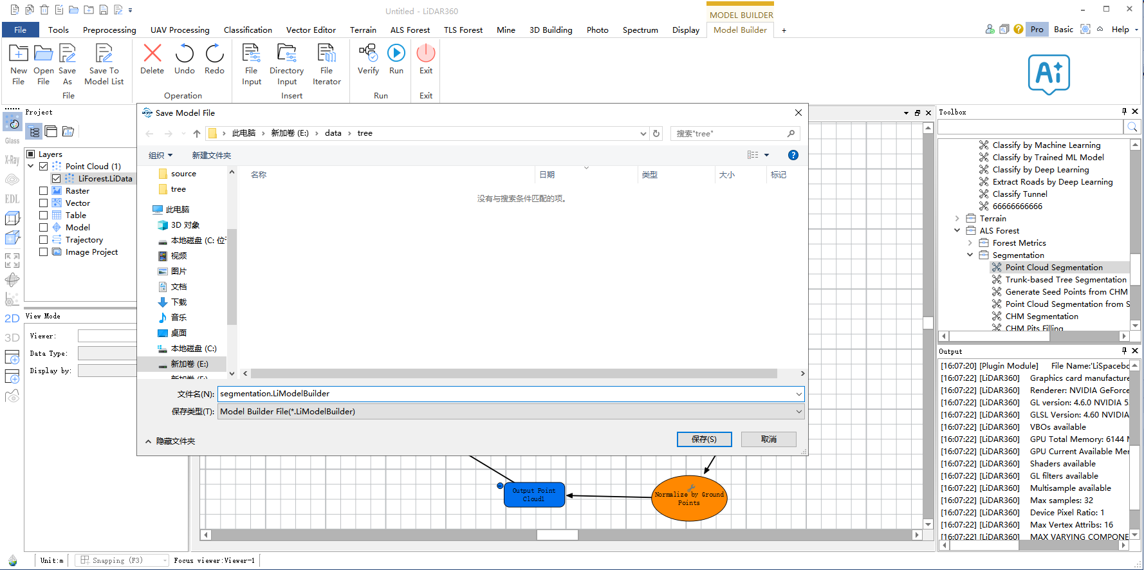Toggle the Image Project checkbox
Screen dimensions: 1144x570
click(x=44, y=252)
